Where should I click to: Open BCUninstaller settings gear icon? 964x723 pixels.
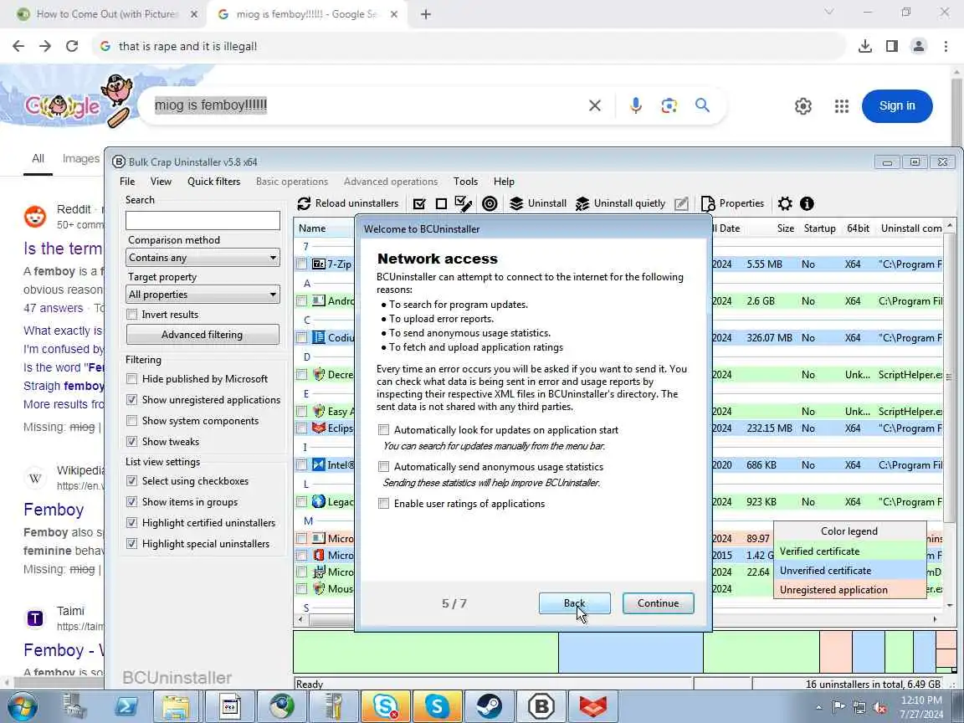(x=785, y=203)
